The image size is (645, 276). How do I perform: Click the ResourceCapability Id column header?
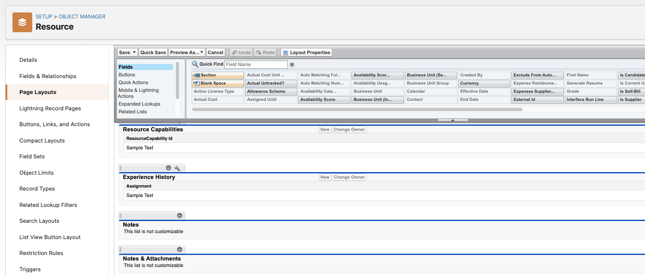pyautogui.click(x=149, y=139)
